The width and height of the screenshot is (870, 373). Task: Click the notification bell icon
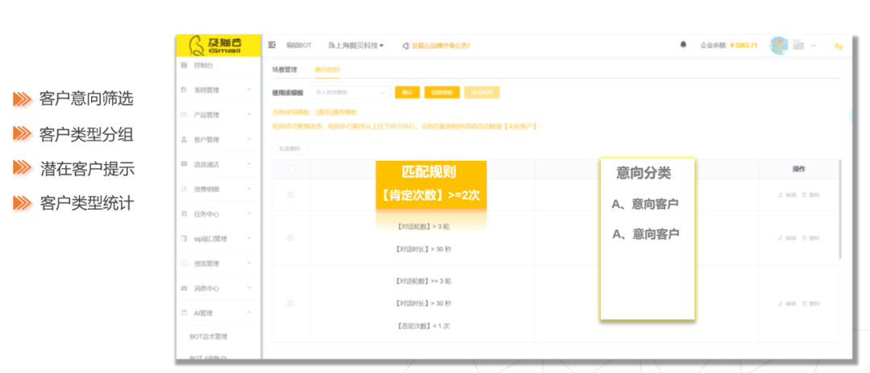coord(683,45)
